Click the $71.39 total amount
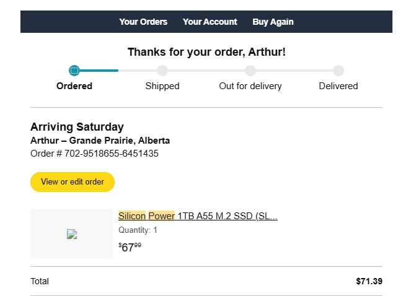Viewport: 416px width, 296px height. [x=369, y=281]
